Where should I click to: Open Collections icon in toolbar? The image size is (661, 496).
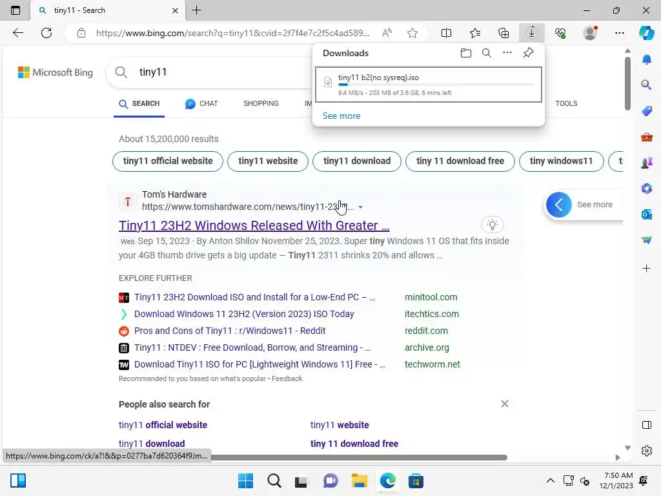(x=503, y=33)
